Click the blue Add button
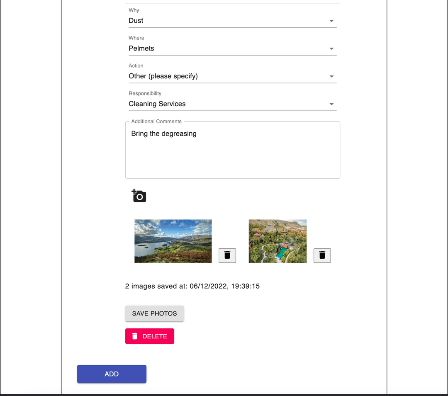This screenshot has width=448, height=396. pyautogui.click(x=112, y=374)
